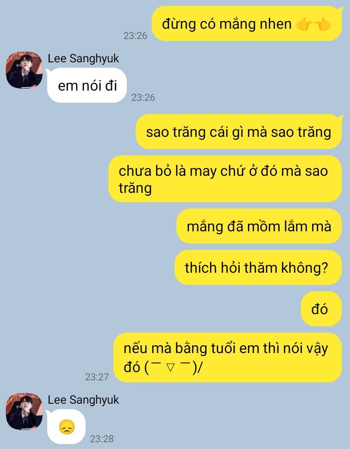This screenshot has width=350, height=449.
Task: Click the 23:28 timestamp near sad emoji
Action: coord(102,439)
